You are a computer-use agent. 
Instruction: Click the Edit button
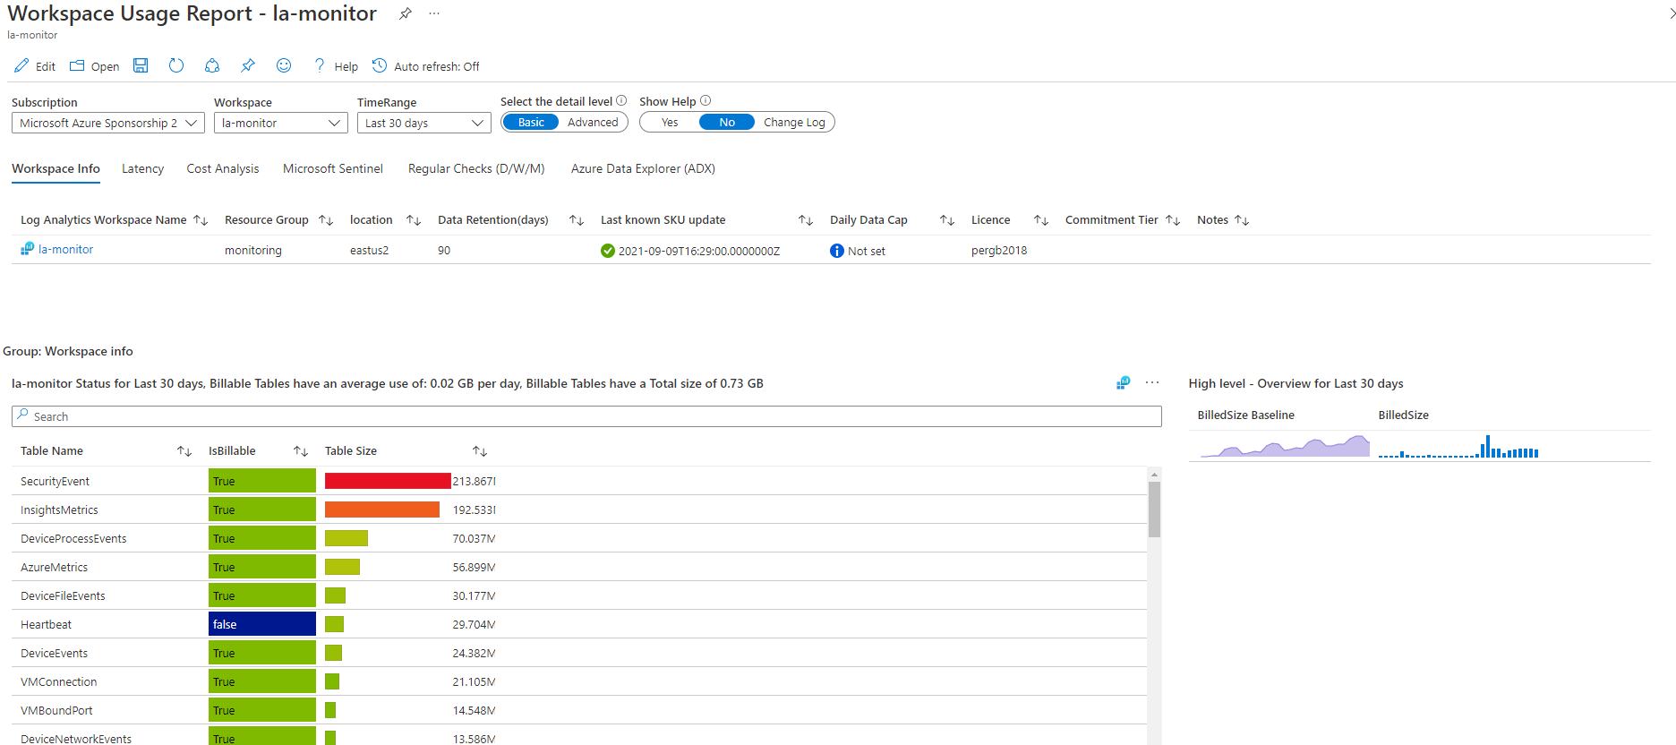pyautogui.click(x=35, y=66)
